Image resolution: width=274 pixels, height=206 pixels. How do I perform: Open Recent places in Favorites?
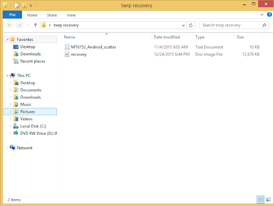pos(33,61)
